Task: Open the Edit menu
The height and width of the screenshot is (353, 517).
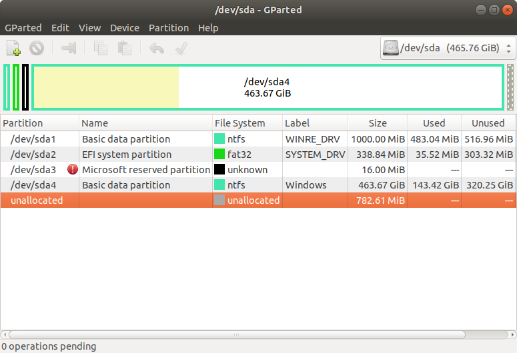Action: pos(60,28)
